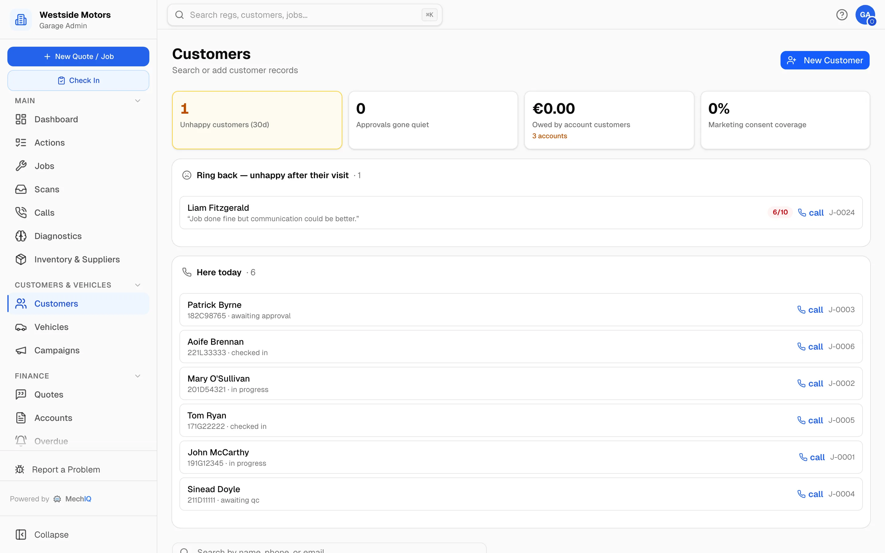The width and height of the screenshot is (885, 553).
Task: Call John McCarthy
Action: tap(812, 457)
